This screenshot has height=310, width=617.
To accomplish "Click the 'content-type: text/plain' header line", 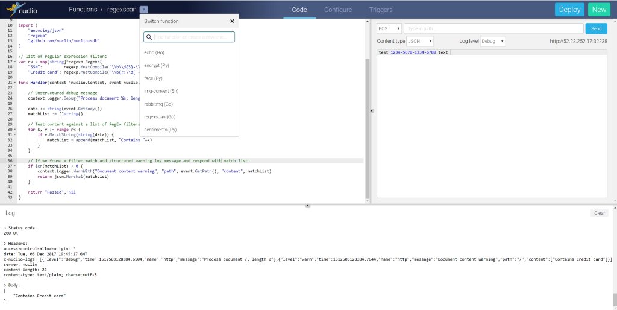I will click(50, 274).
